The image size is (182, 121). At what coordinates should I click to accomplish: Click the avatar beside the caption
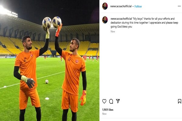click(x=105, y=20)
